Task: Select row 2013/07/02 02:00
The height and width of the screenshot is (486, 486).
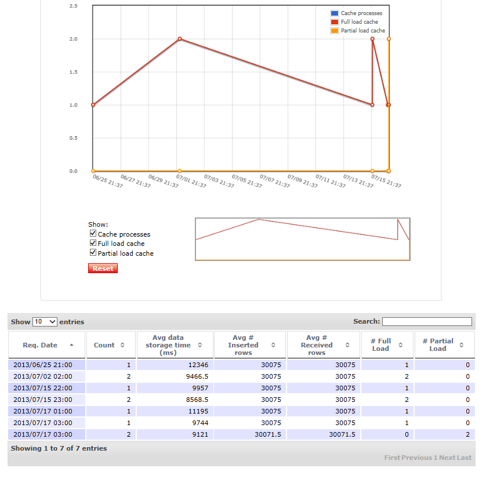Action: (x=241, y=376)
